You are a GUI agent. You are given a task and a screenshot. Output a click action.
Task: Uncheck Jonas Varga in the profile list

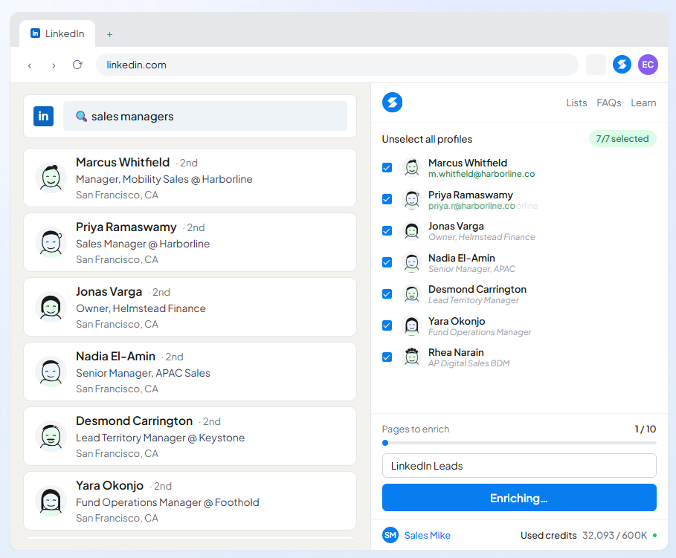[387, 231]
